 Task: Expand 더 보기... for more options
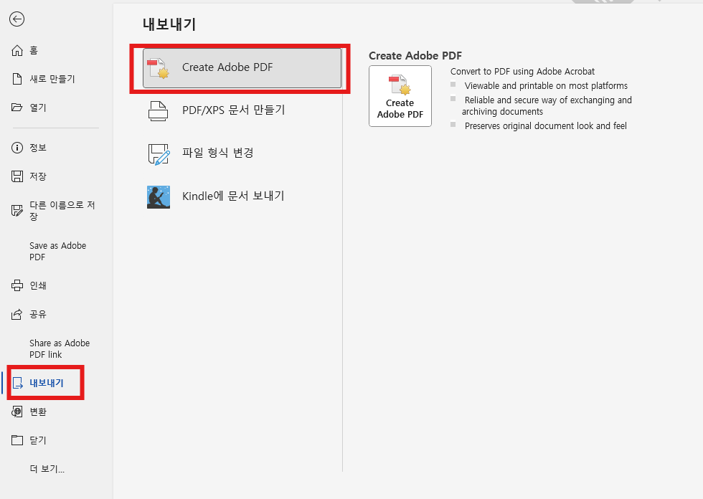point(47,469)
